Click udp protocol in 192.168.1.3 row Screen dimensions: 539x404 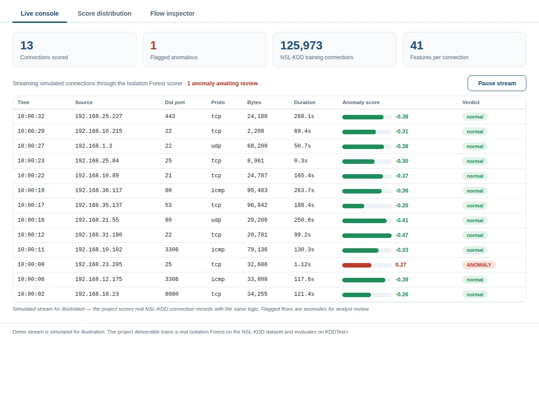(216, 146)
